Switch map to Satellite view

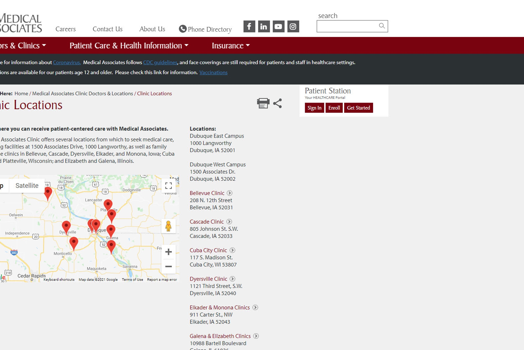click(27, 186)
